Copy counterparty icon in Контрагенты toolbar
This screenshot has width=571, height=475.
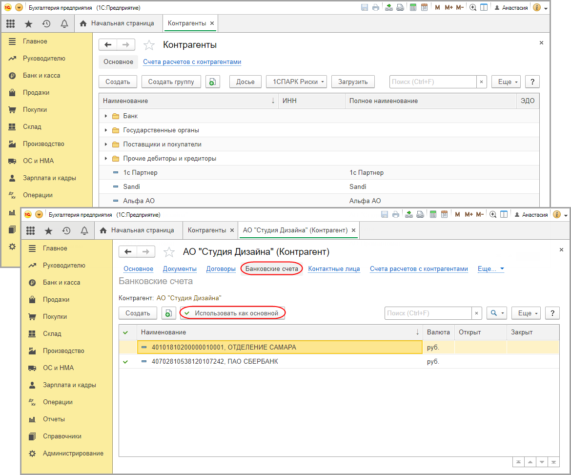(x=213, y=82)
